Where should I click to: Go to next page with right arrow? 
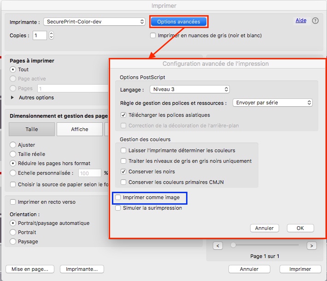point(311,246)
